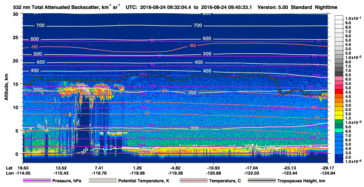Screen dimensions: 364x187
Task: Click longitude value '-123.44'
Action: [290, 173]
